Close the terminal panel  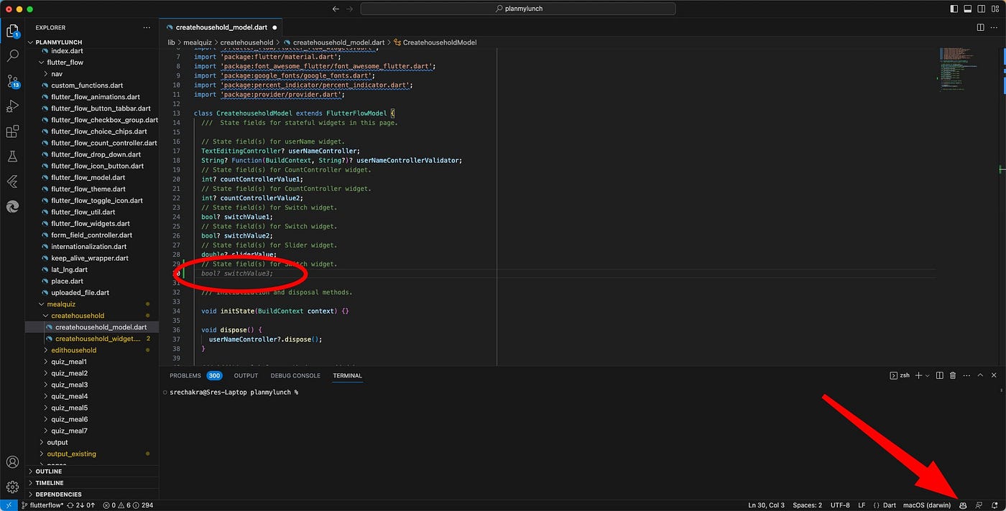click(x=995, y=375)
